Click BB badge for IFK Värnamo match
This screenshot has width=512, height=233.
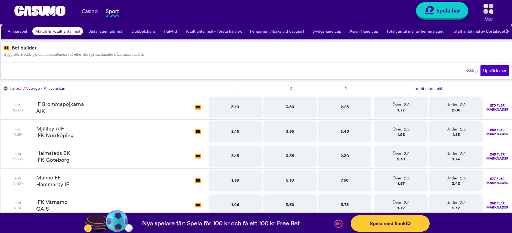click(198, 205)
